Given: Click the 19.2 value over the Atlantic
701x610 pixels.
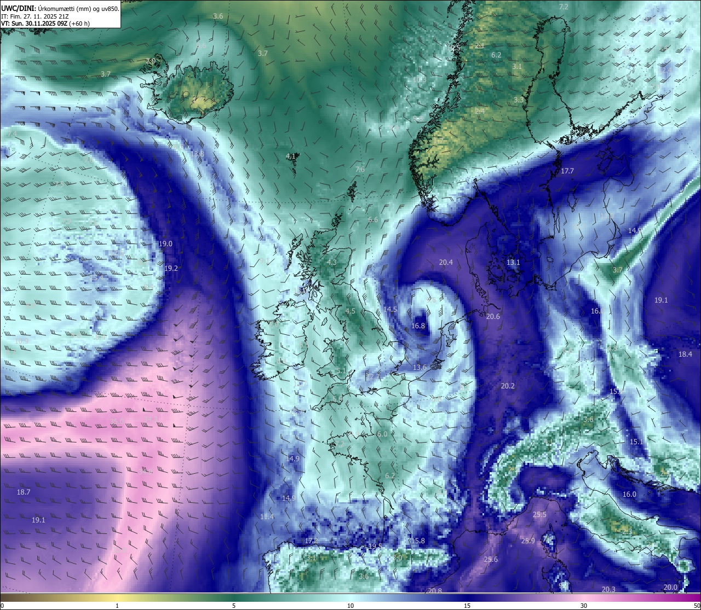Looking at the screenshot, I should click(x=171, y=269).
